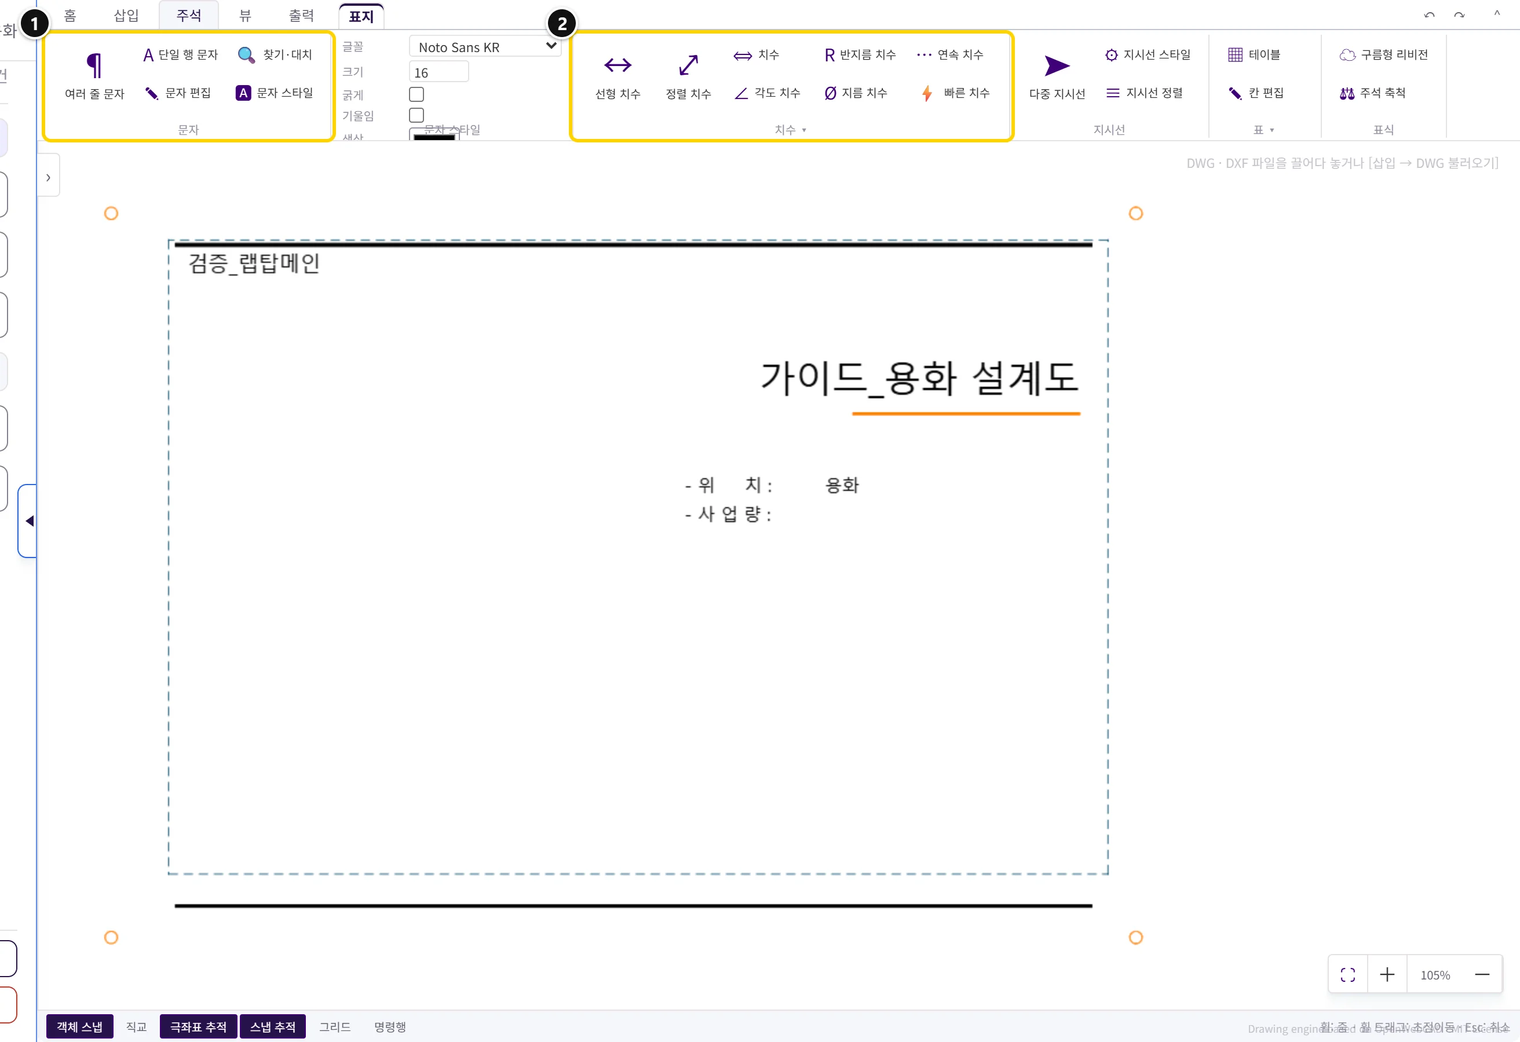This screenshot has height=1042, width=1520.
Task: Click the 용화 location value text
Action: (842, 485)
